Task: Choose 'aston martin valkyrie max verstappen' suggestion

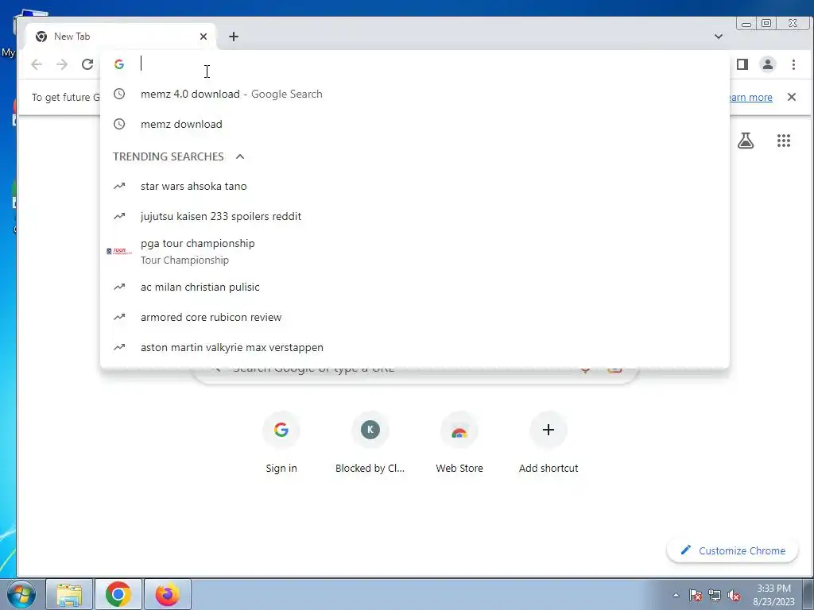Action: (415, 348)
